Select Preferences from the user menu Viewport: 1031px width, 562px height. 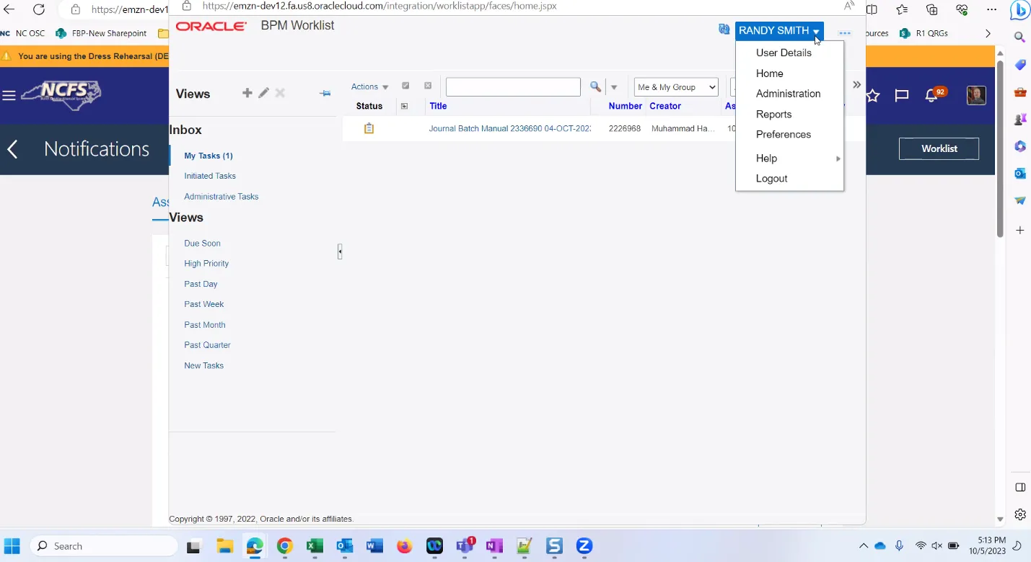783,135
